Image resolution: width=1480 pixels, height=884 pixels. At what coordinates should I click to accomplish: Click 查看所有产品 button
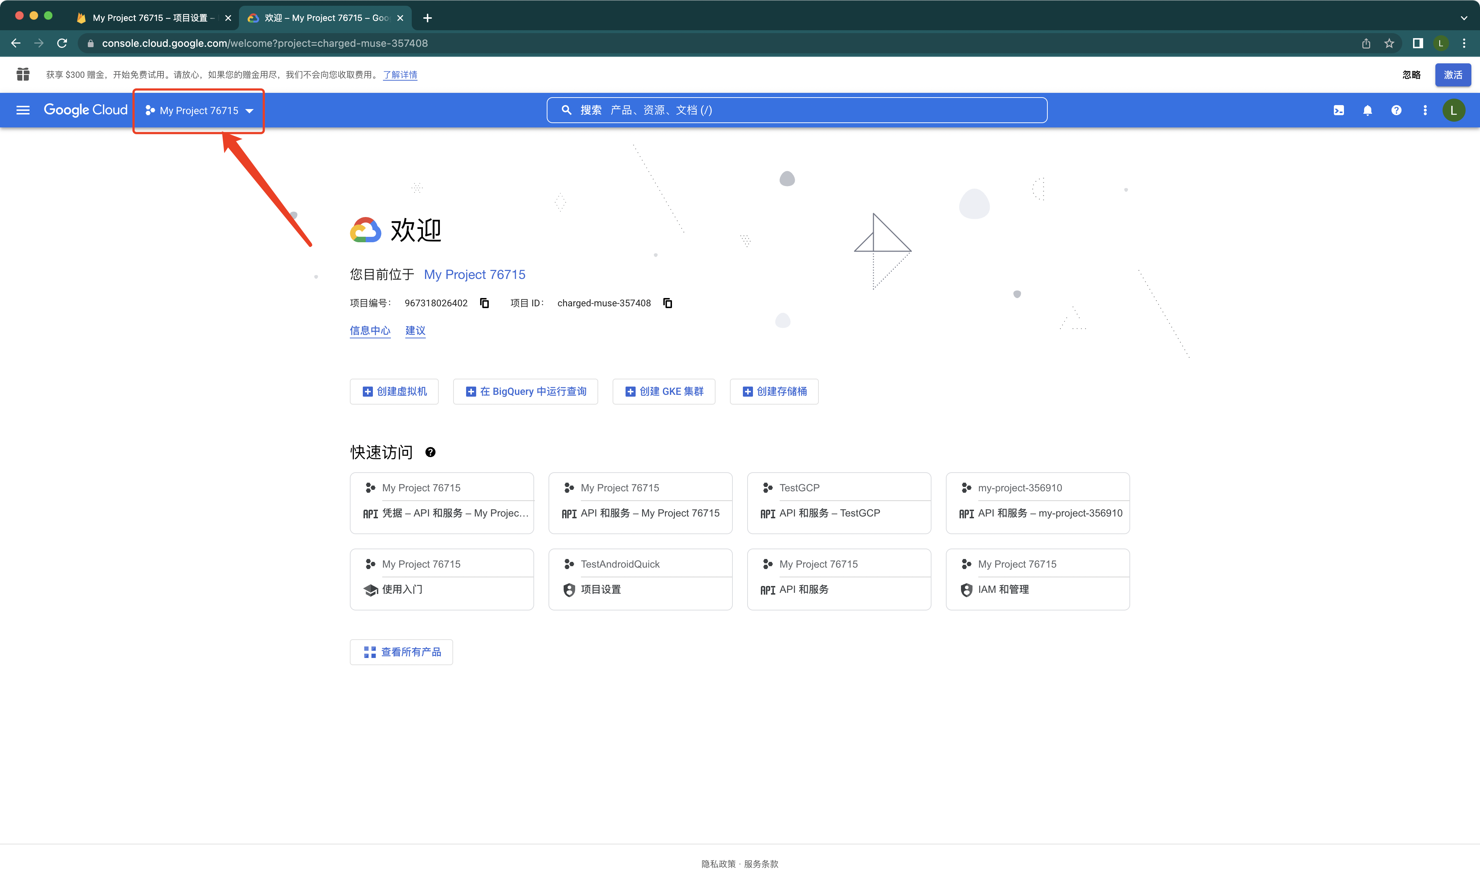(401, 652)
